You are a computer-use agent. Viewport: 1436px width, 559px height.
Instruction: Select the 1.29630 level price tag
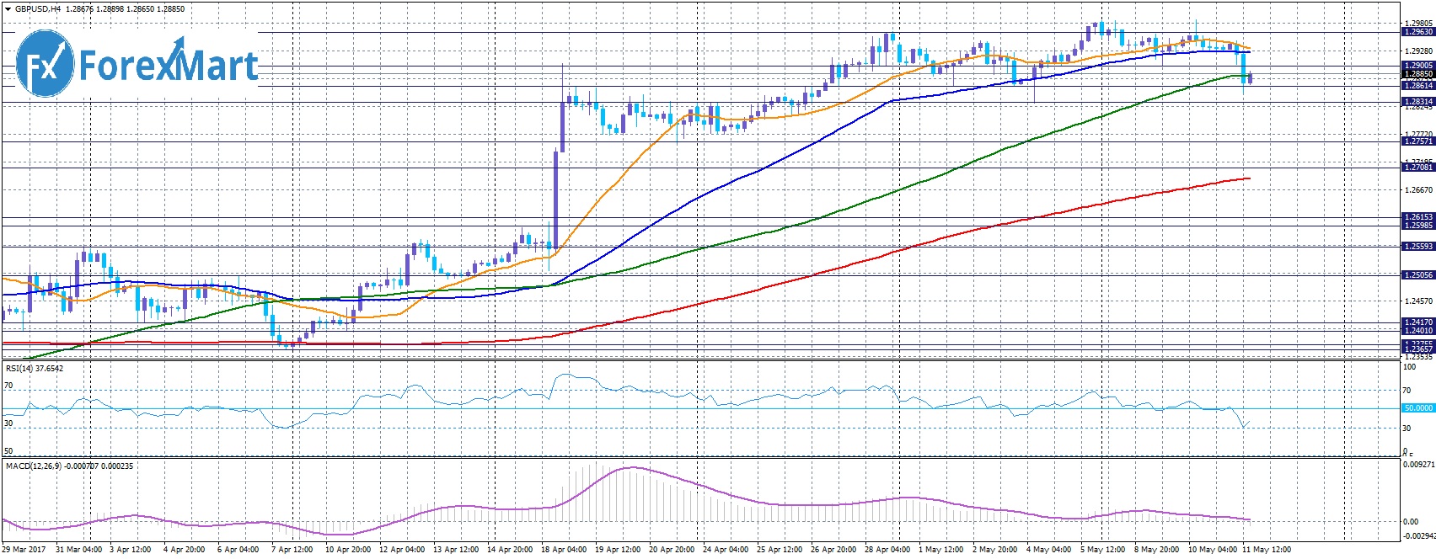click(x=1417, y=32)
